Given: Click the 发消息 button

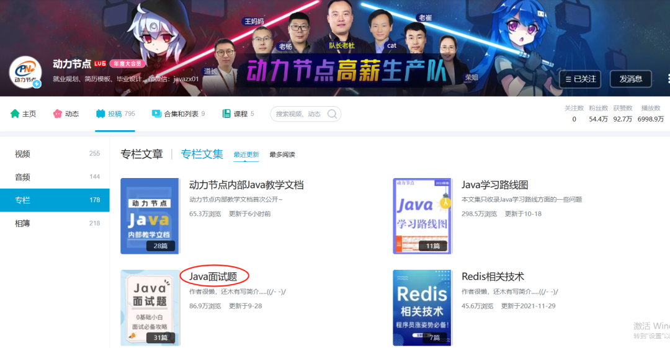Looking at the screenshot, I should [x=631, y=79].
